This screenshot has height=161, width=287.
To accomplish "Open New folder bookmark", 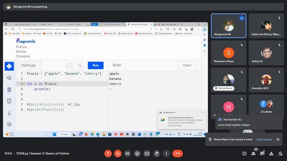I will (x=15, y=34).
